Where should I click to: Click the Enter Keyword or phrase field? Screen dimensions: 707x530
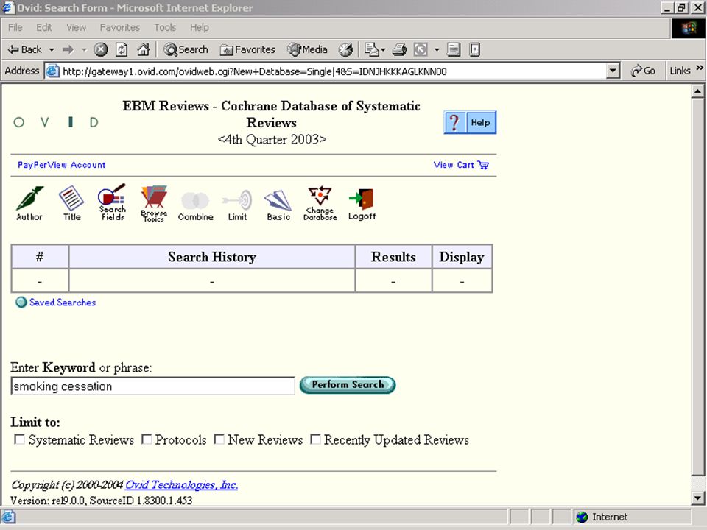153,386
